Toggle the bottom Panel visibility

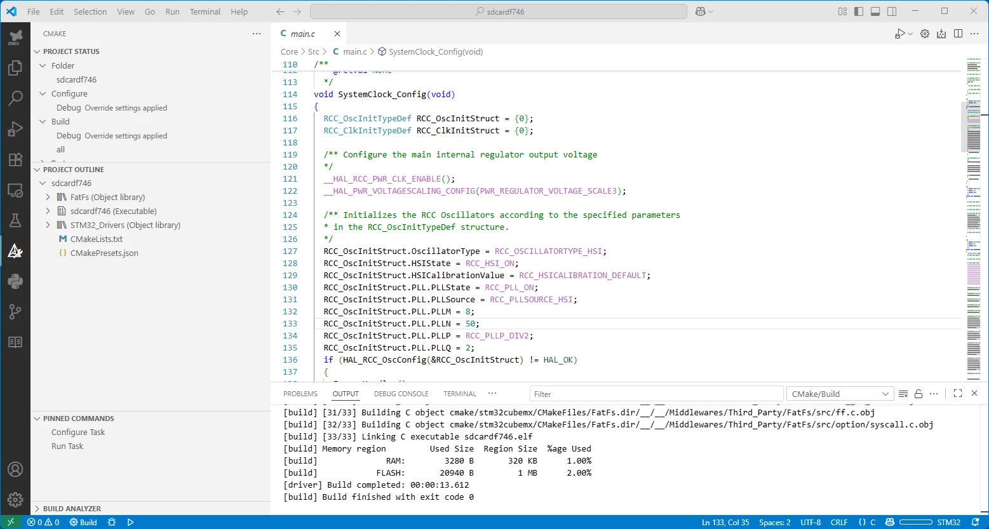[x=875, y=11]
